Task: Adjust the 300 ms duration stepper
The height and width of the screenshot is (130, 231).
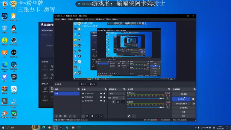Action: (124, 98)
